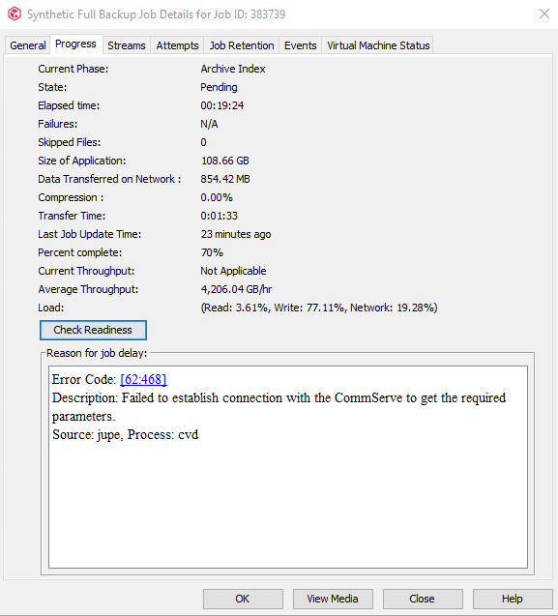Open the error code 62:468 link
558x616 pixels.
[143, 379]
